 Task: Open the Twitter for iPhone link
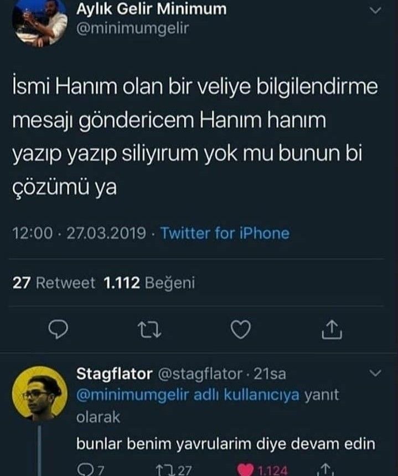pos(225,233)
